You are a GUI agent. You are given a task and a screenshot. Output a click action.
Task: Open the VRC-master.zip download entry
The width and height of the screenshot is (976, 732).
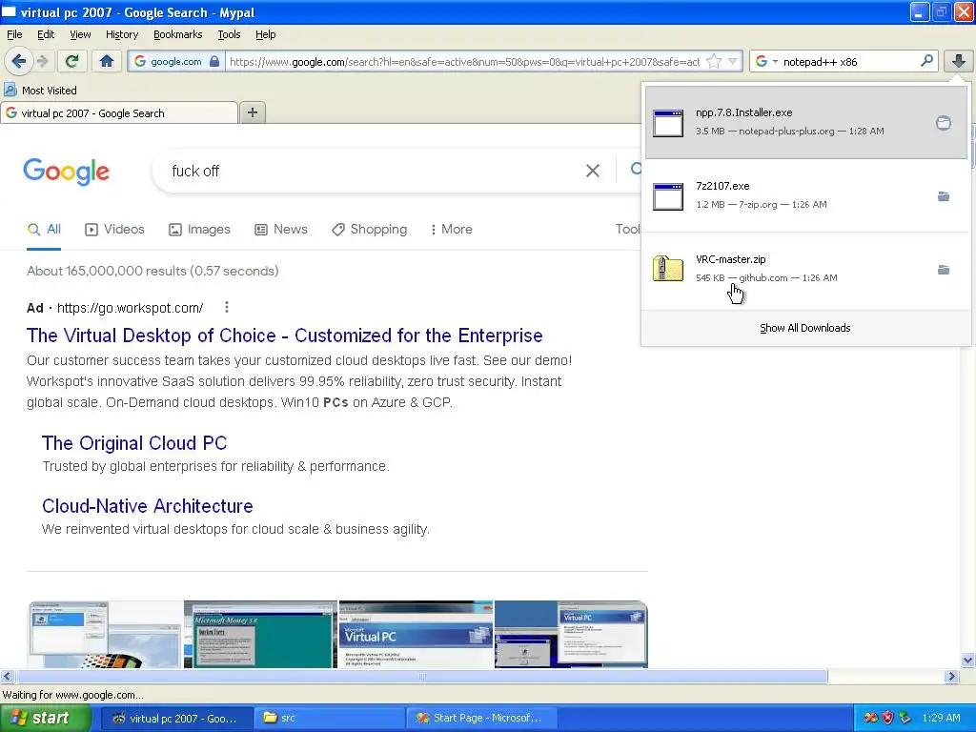coord(806,269)
